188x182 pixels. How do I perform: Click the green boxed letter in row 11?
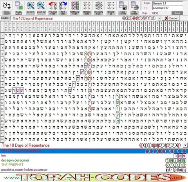pyautogui.click(x=118, y=96)
